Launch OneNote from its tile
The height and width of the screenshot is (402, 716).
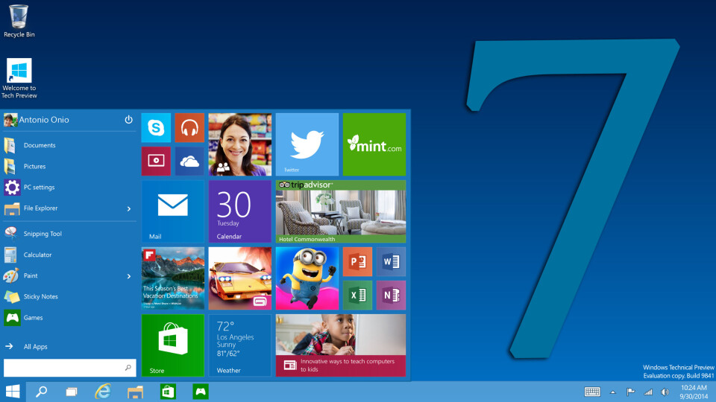pyautogui.click(x=391, y=296)
